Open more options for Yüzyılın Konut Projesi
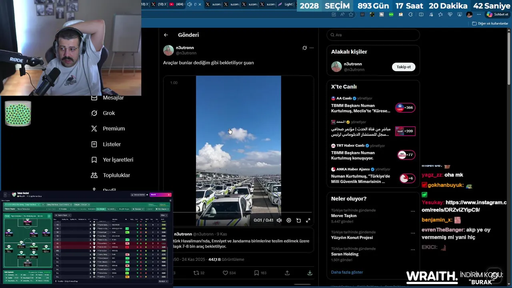 [413, 233]
